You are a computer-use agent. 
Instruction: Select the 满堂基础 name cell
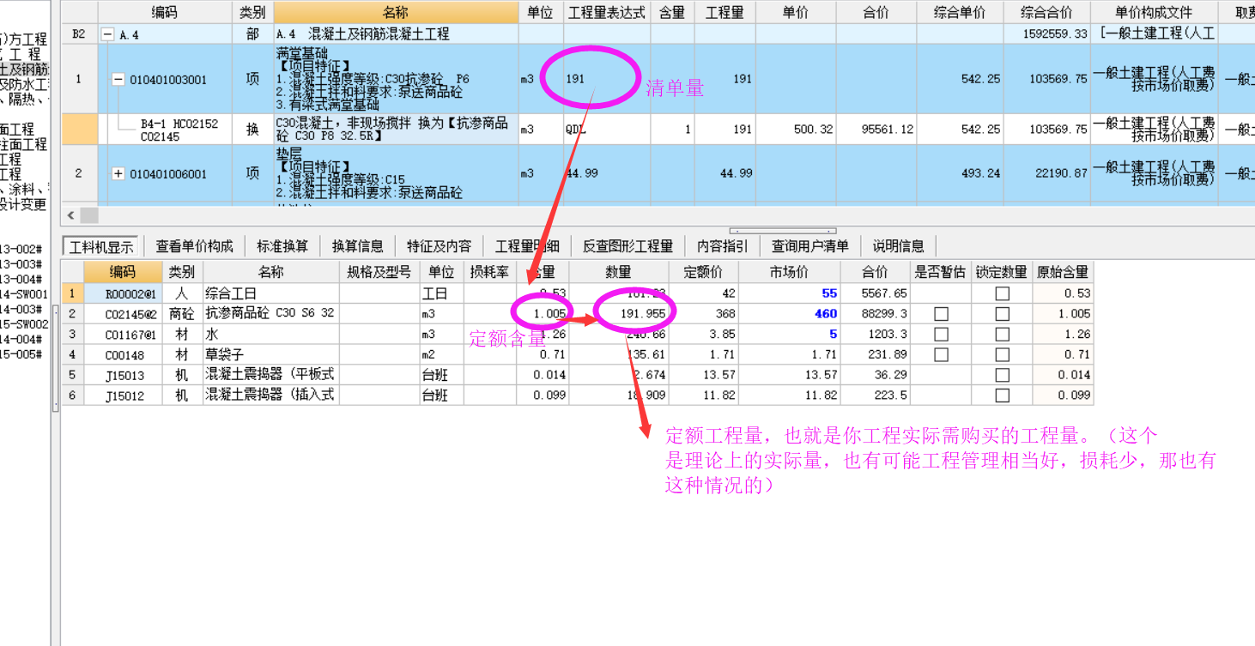tap(396, 79)
